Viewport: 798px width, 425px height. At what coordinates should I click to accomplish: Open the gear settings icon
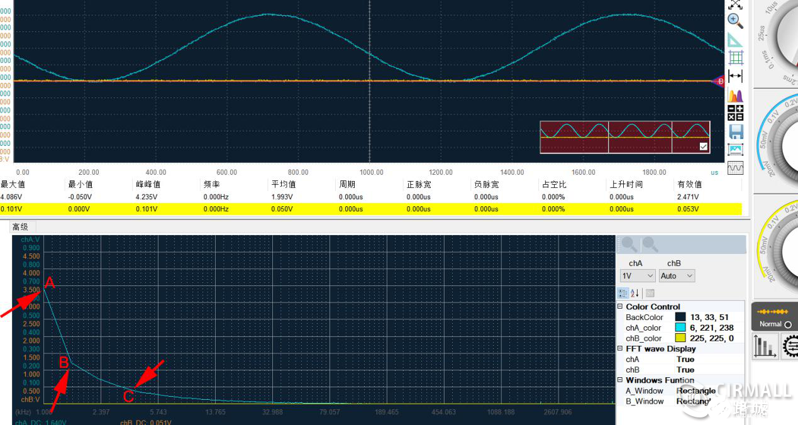tap(790, 346)
